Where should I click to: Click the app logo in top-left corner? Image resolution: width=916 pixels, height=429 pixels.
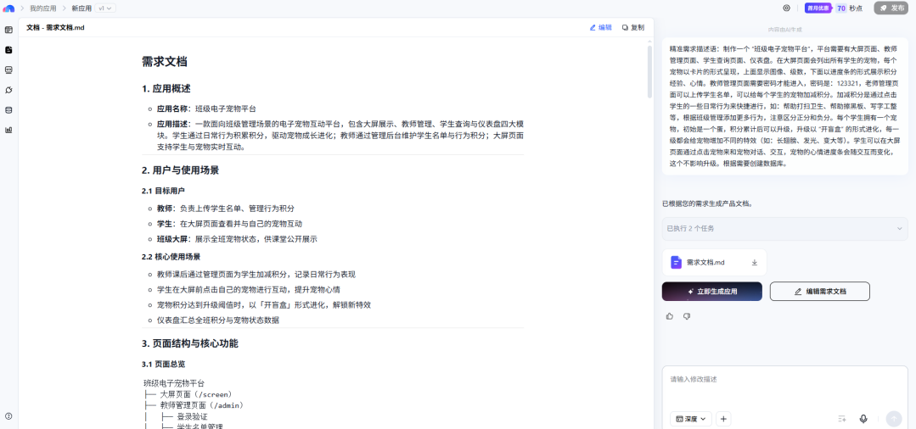8,8
